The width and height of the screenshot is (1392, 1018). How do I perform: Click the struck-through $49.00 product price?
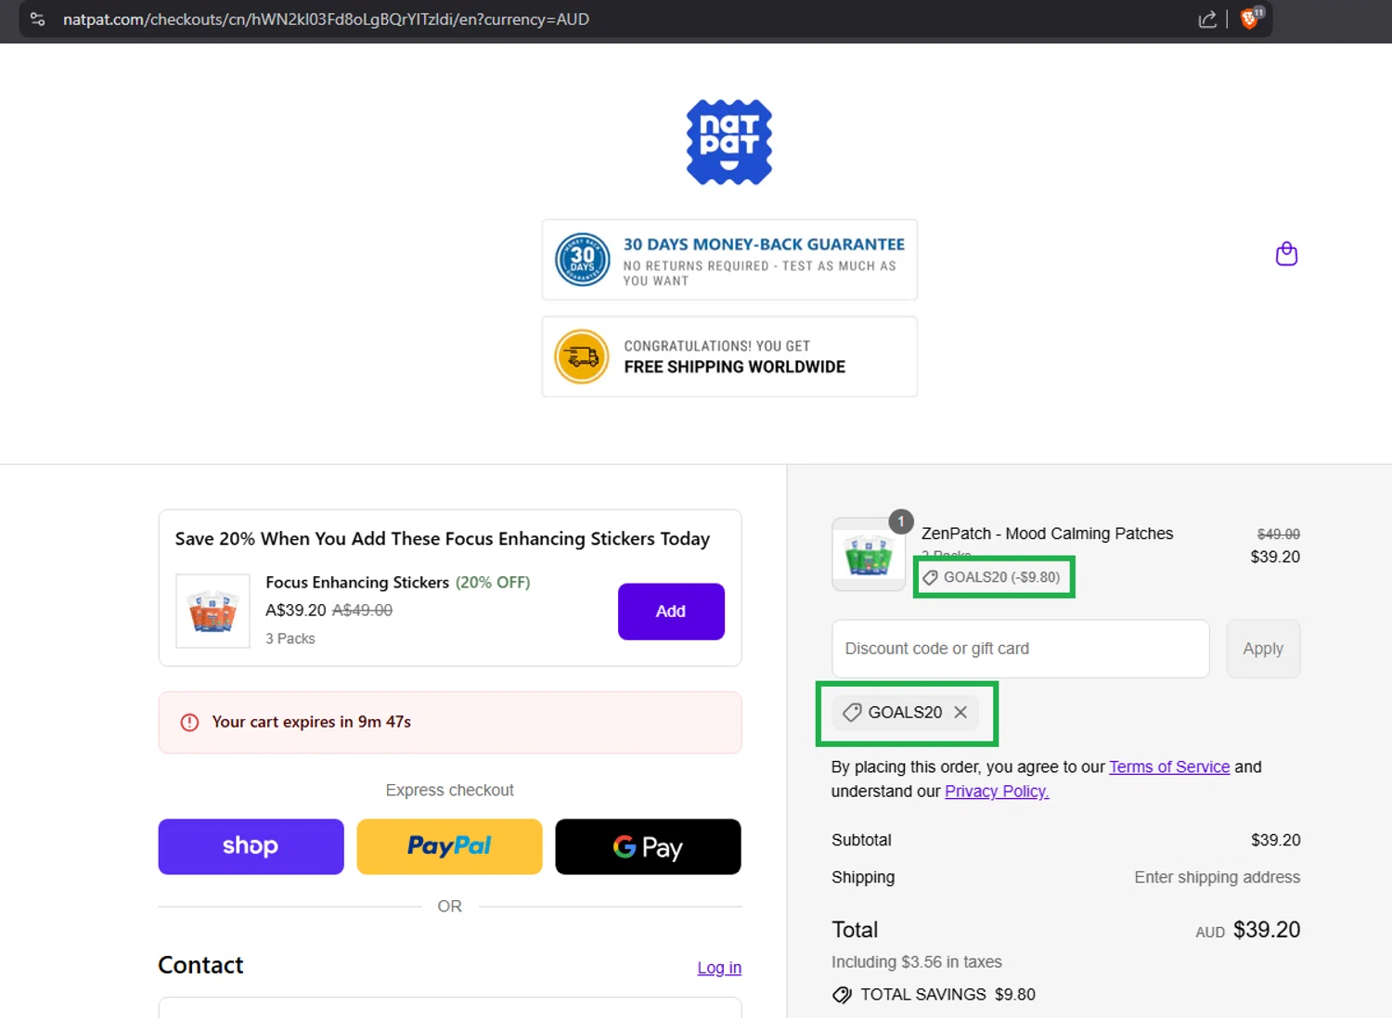coord(1279,534)
